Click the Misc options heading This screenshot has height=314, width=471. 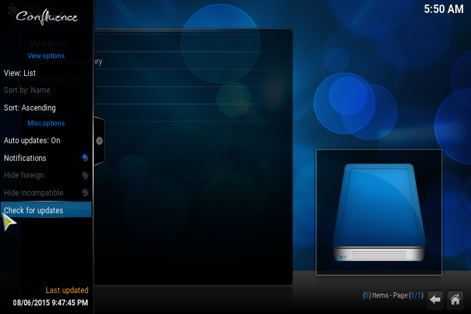pos(46,123)
